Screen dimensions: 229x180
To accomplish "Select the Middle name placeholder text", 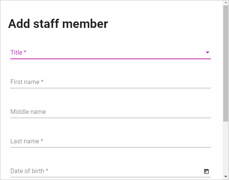I will coord(28,112).
